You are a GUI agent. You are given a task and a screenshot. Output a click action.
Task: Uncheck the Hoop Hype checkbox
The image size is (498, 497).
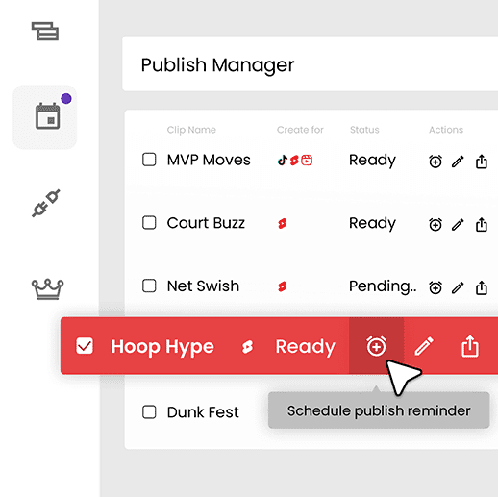tap(85, 346)
